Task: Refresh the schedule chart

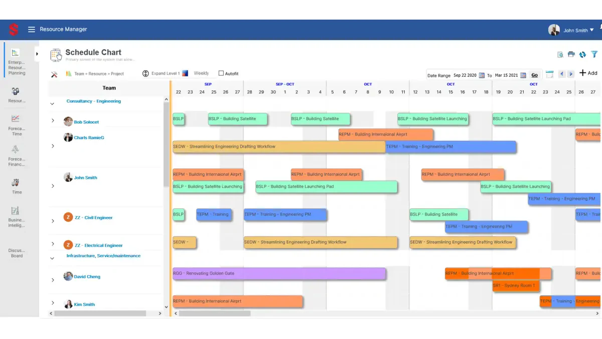Action: pyautogui.click(x=582, y=54)
